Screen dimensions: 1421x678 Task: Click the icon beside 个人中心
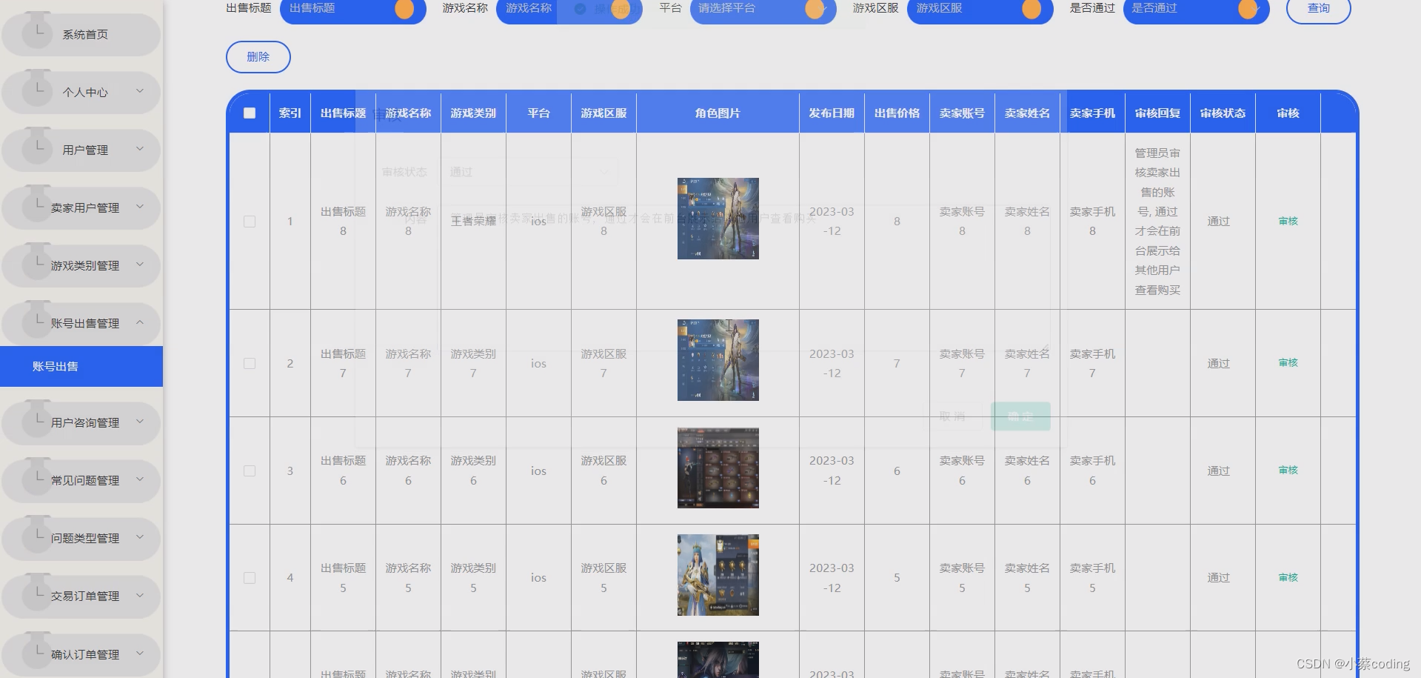point(37,87)
